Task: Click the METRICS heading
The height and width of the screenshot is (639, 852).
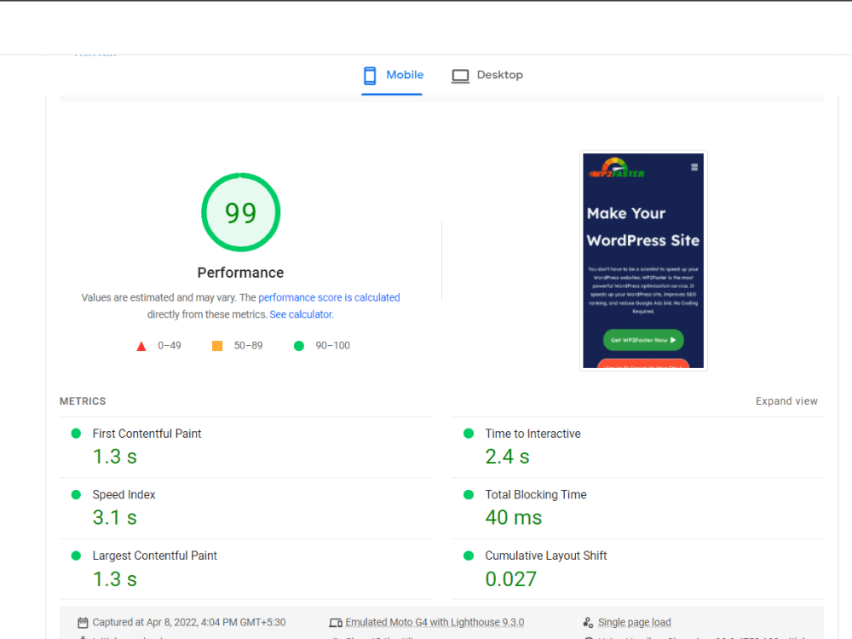Action: click(83, 401)
